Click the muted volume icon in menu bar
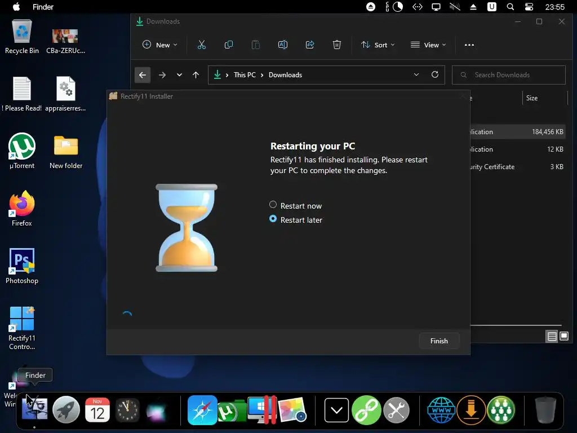Viewport: 577px width, 433px height. [x=455, y=7]
